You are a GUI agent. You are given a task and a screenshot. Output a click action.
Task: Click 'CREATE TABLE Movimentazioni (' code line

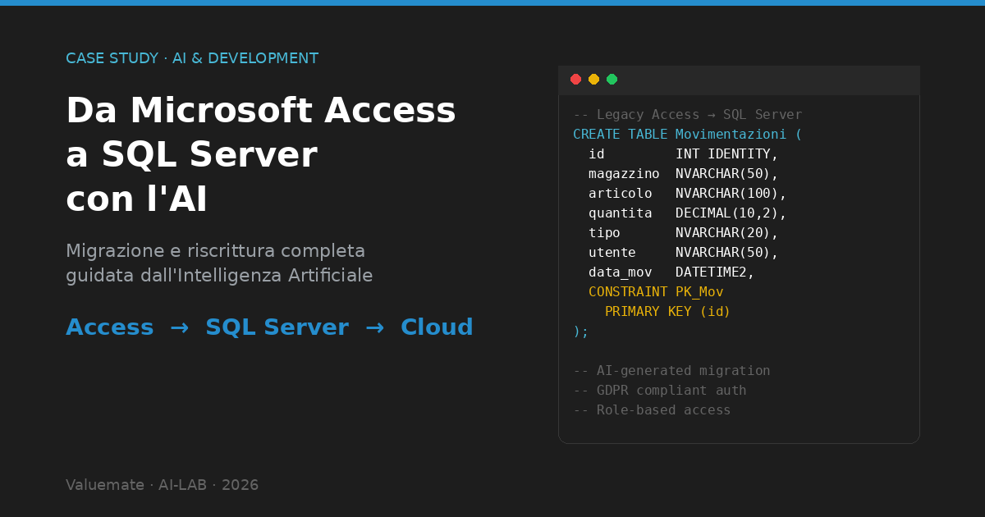pos(687,135)
